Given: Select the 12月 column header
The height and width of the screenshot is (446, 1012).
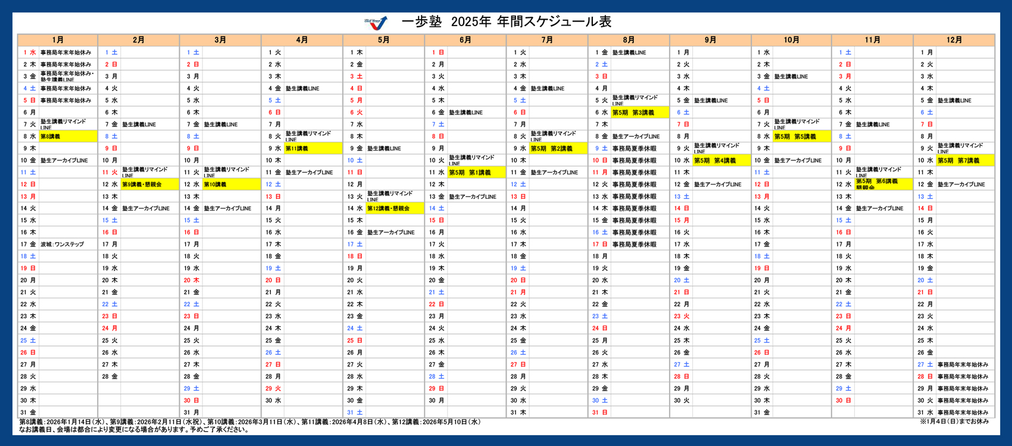Looking at the screenshot, I should pos(954,40).
